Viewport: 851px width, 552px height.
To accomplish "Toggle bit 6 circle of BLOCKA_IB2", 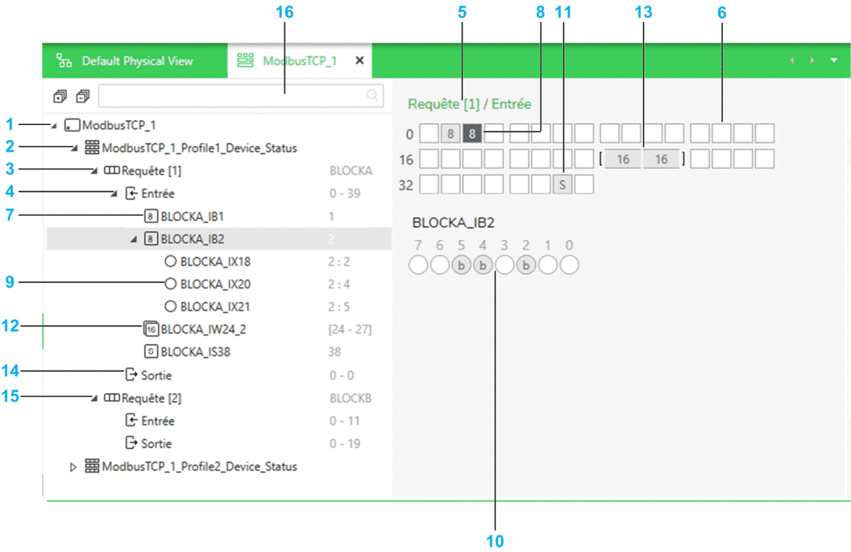I will tap(440, 265).
